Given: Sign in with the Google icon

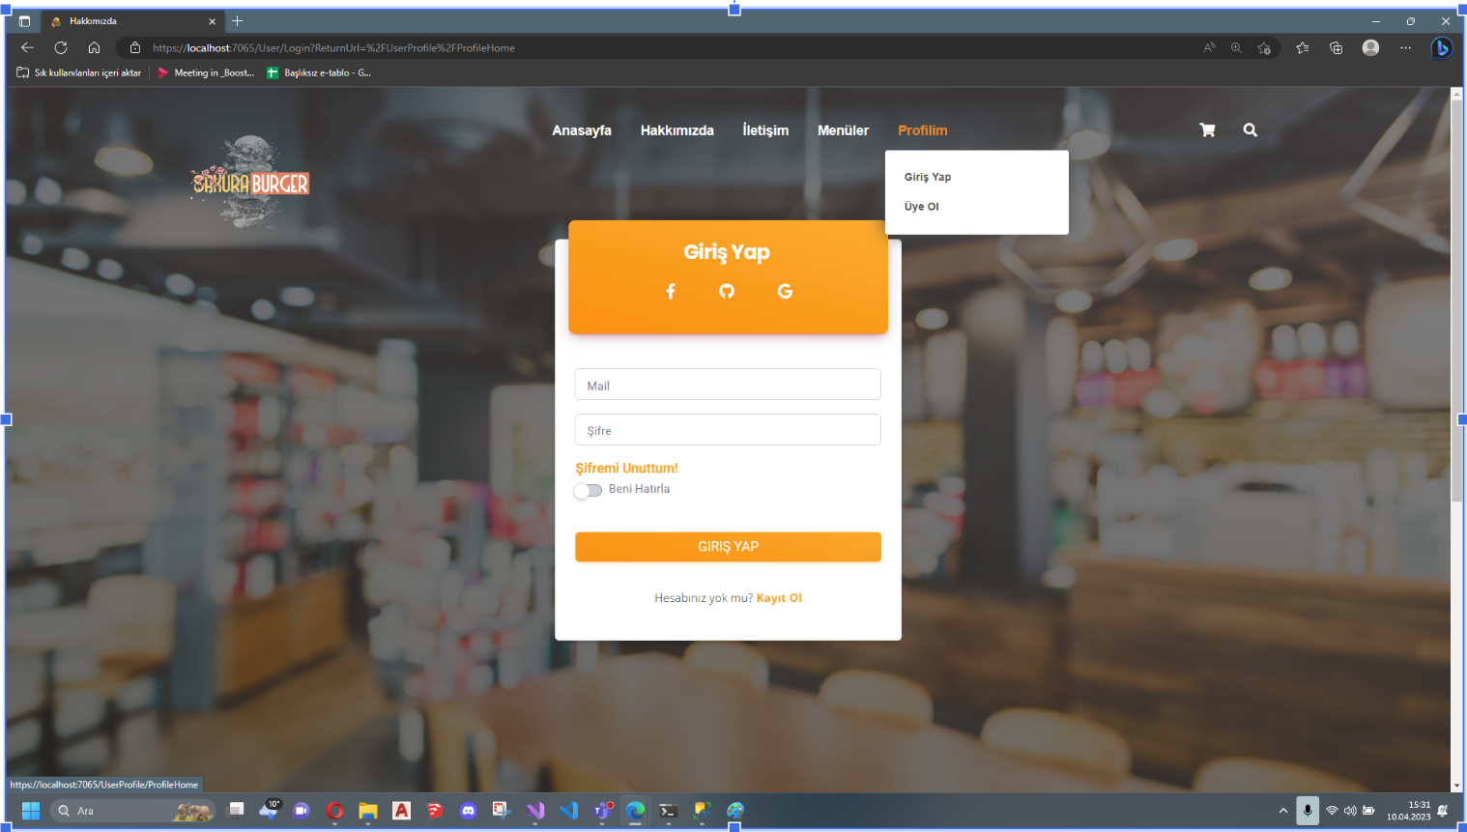Looking at the screenshot, I should [784, 291].
